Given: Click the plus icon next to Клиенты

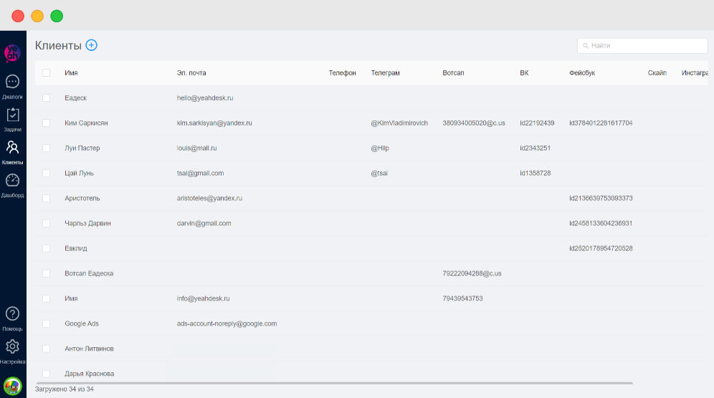Looking at the screenshot, I should (91, 45).
